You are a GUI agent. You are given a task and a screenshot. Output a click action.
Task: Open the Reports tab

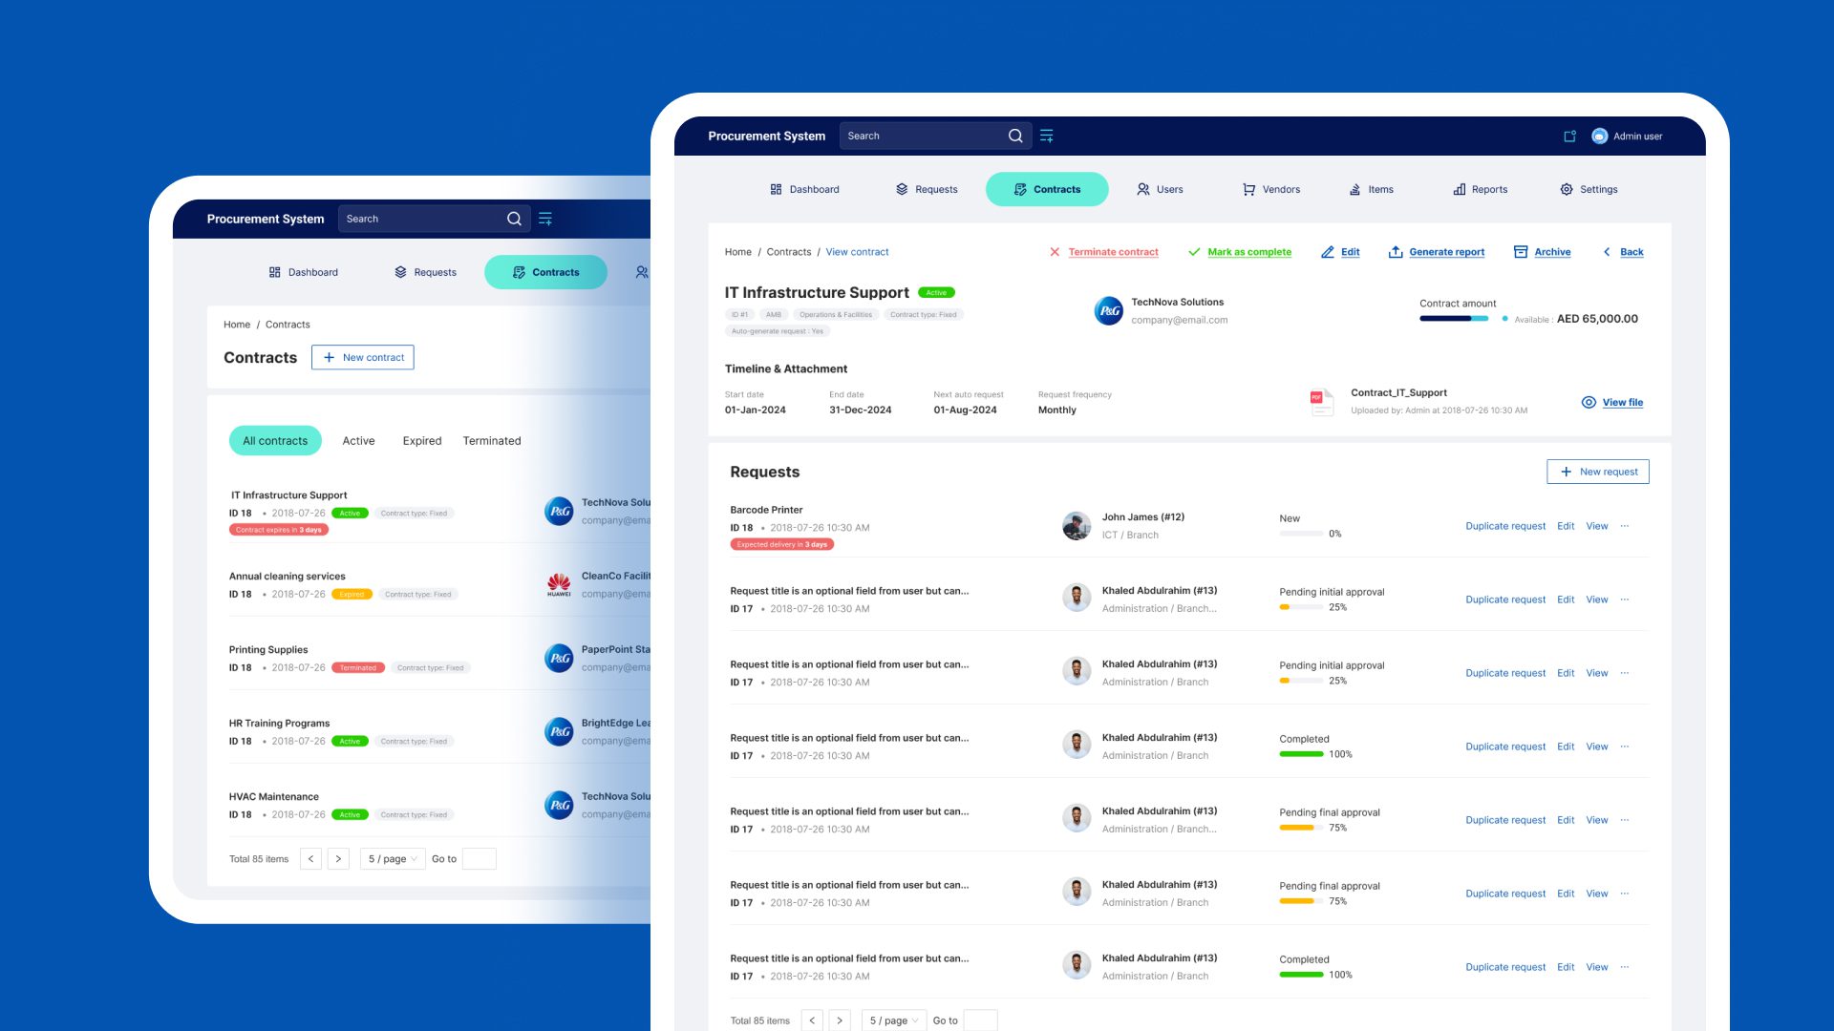click(1480, 189)
